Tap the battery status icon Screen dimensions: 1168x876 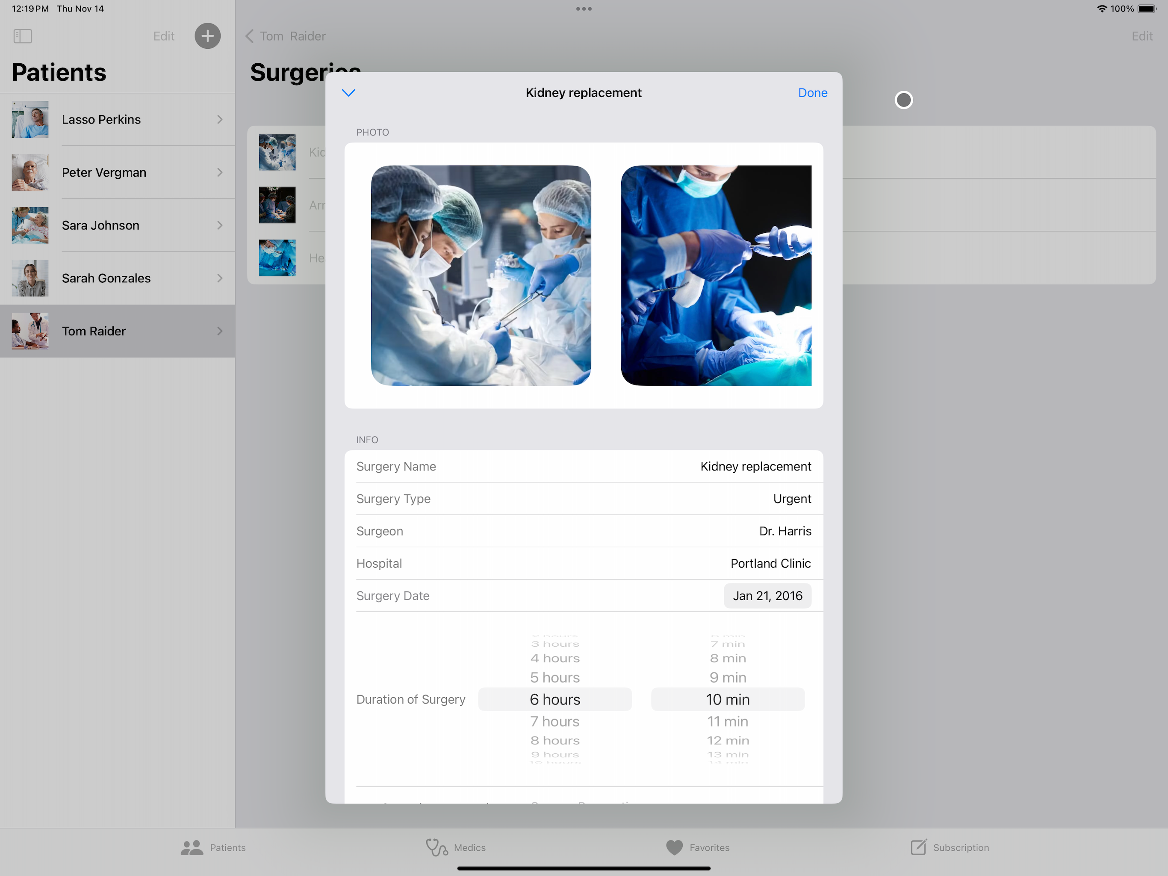tap(1147, 9)
